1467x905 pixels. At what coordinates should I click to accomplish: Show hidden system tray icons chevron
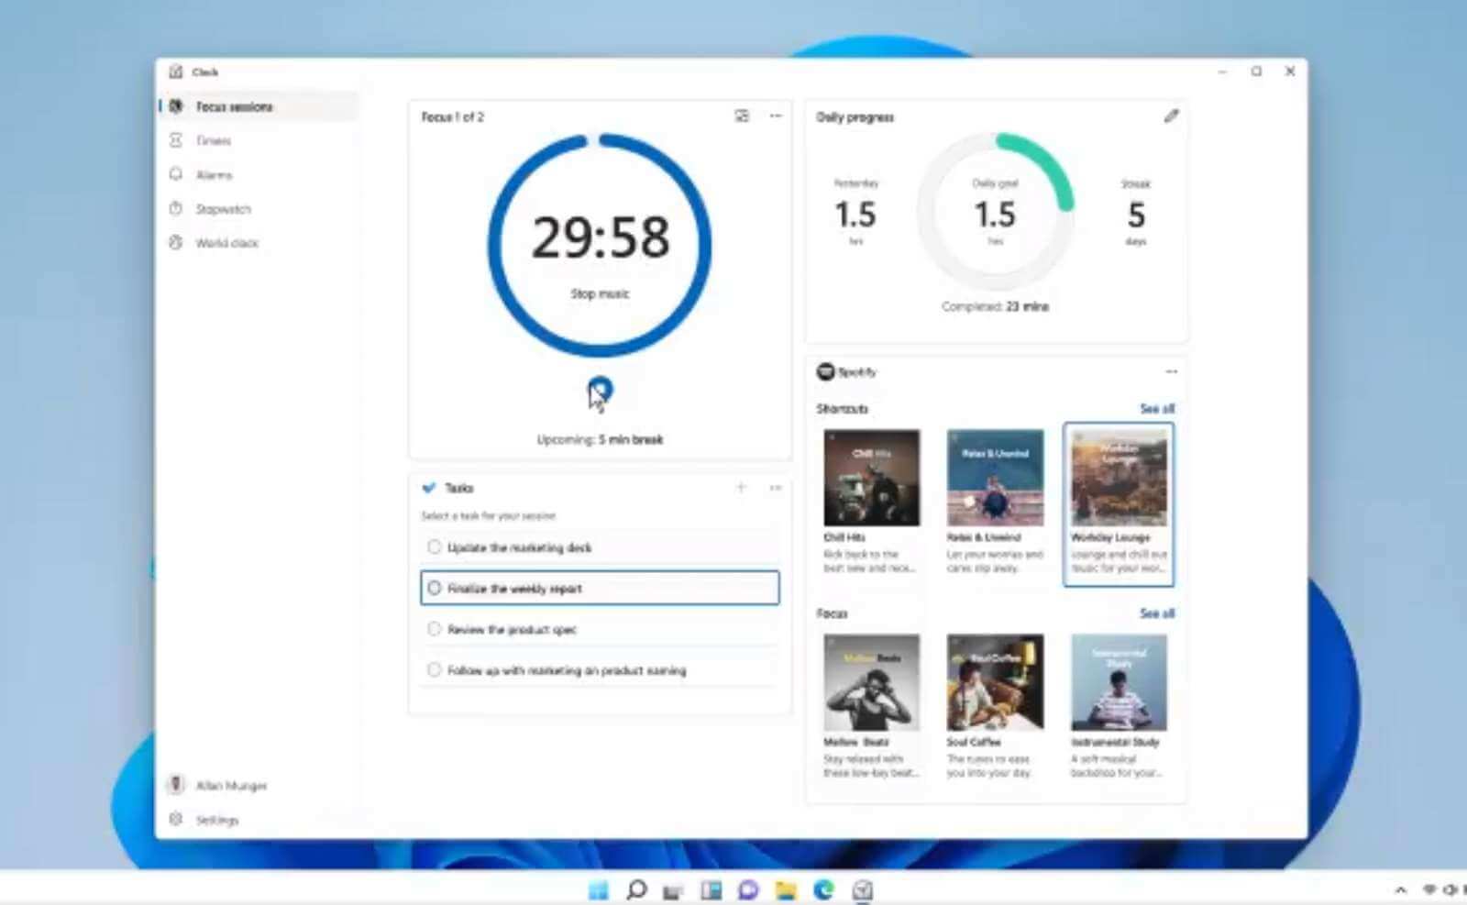coord(1400,889)
